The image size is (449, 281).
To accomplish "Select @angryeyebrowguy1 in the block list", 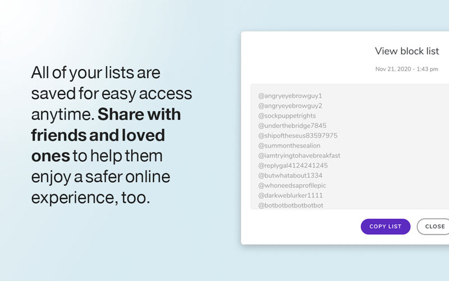I will [x=290, y=96].
